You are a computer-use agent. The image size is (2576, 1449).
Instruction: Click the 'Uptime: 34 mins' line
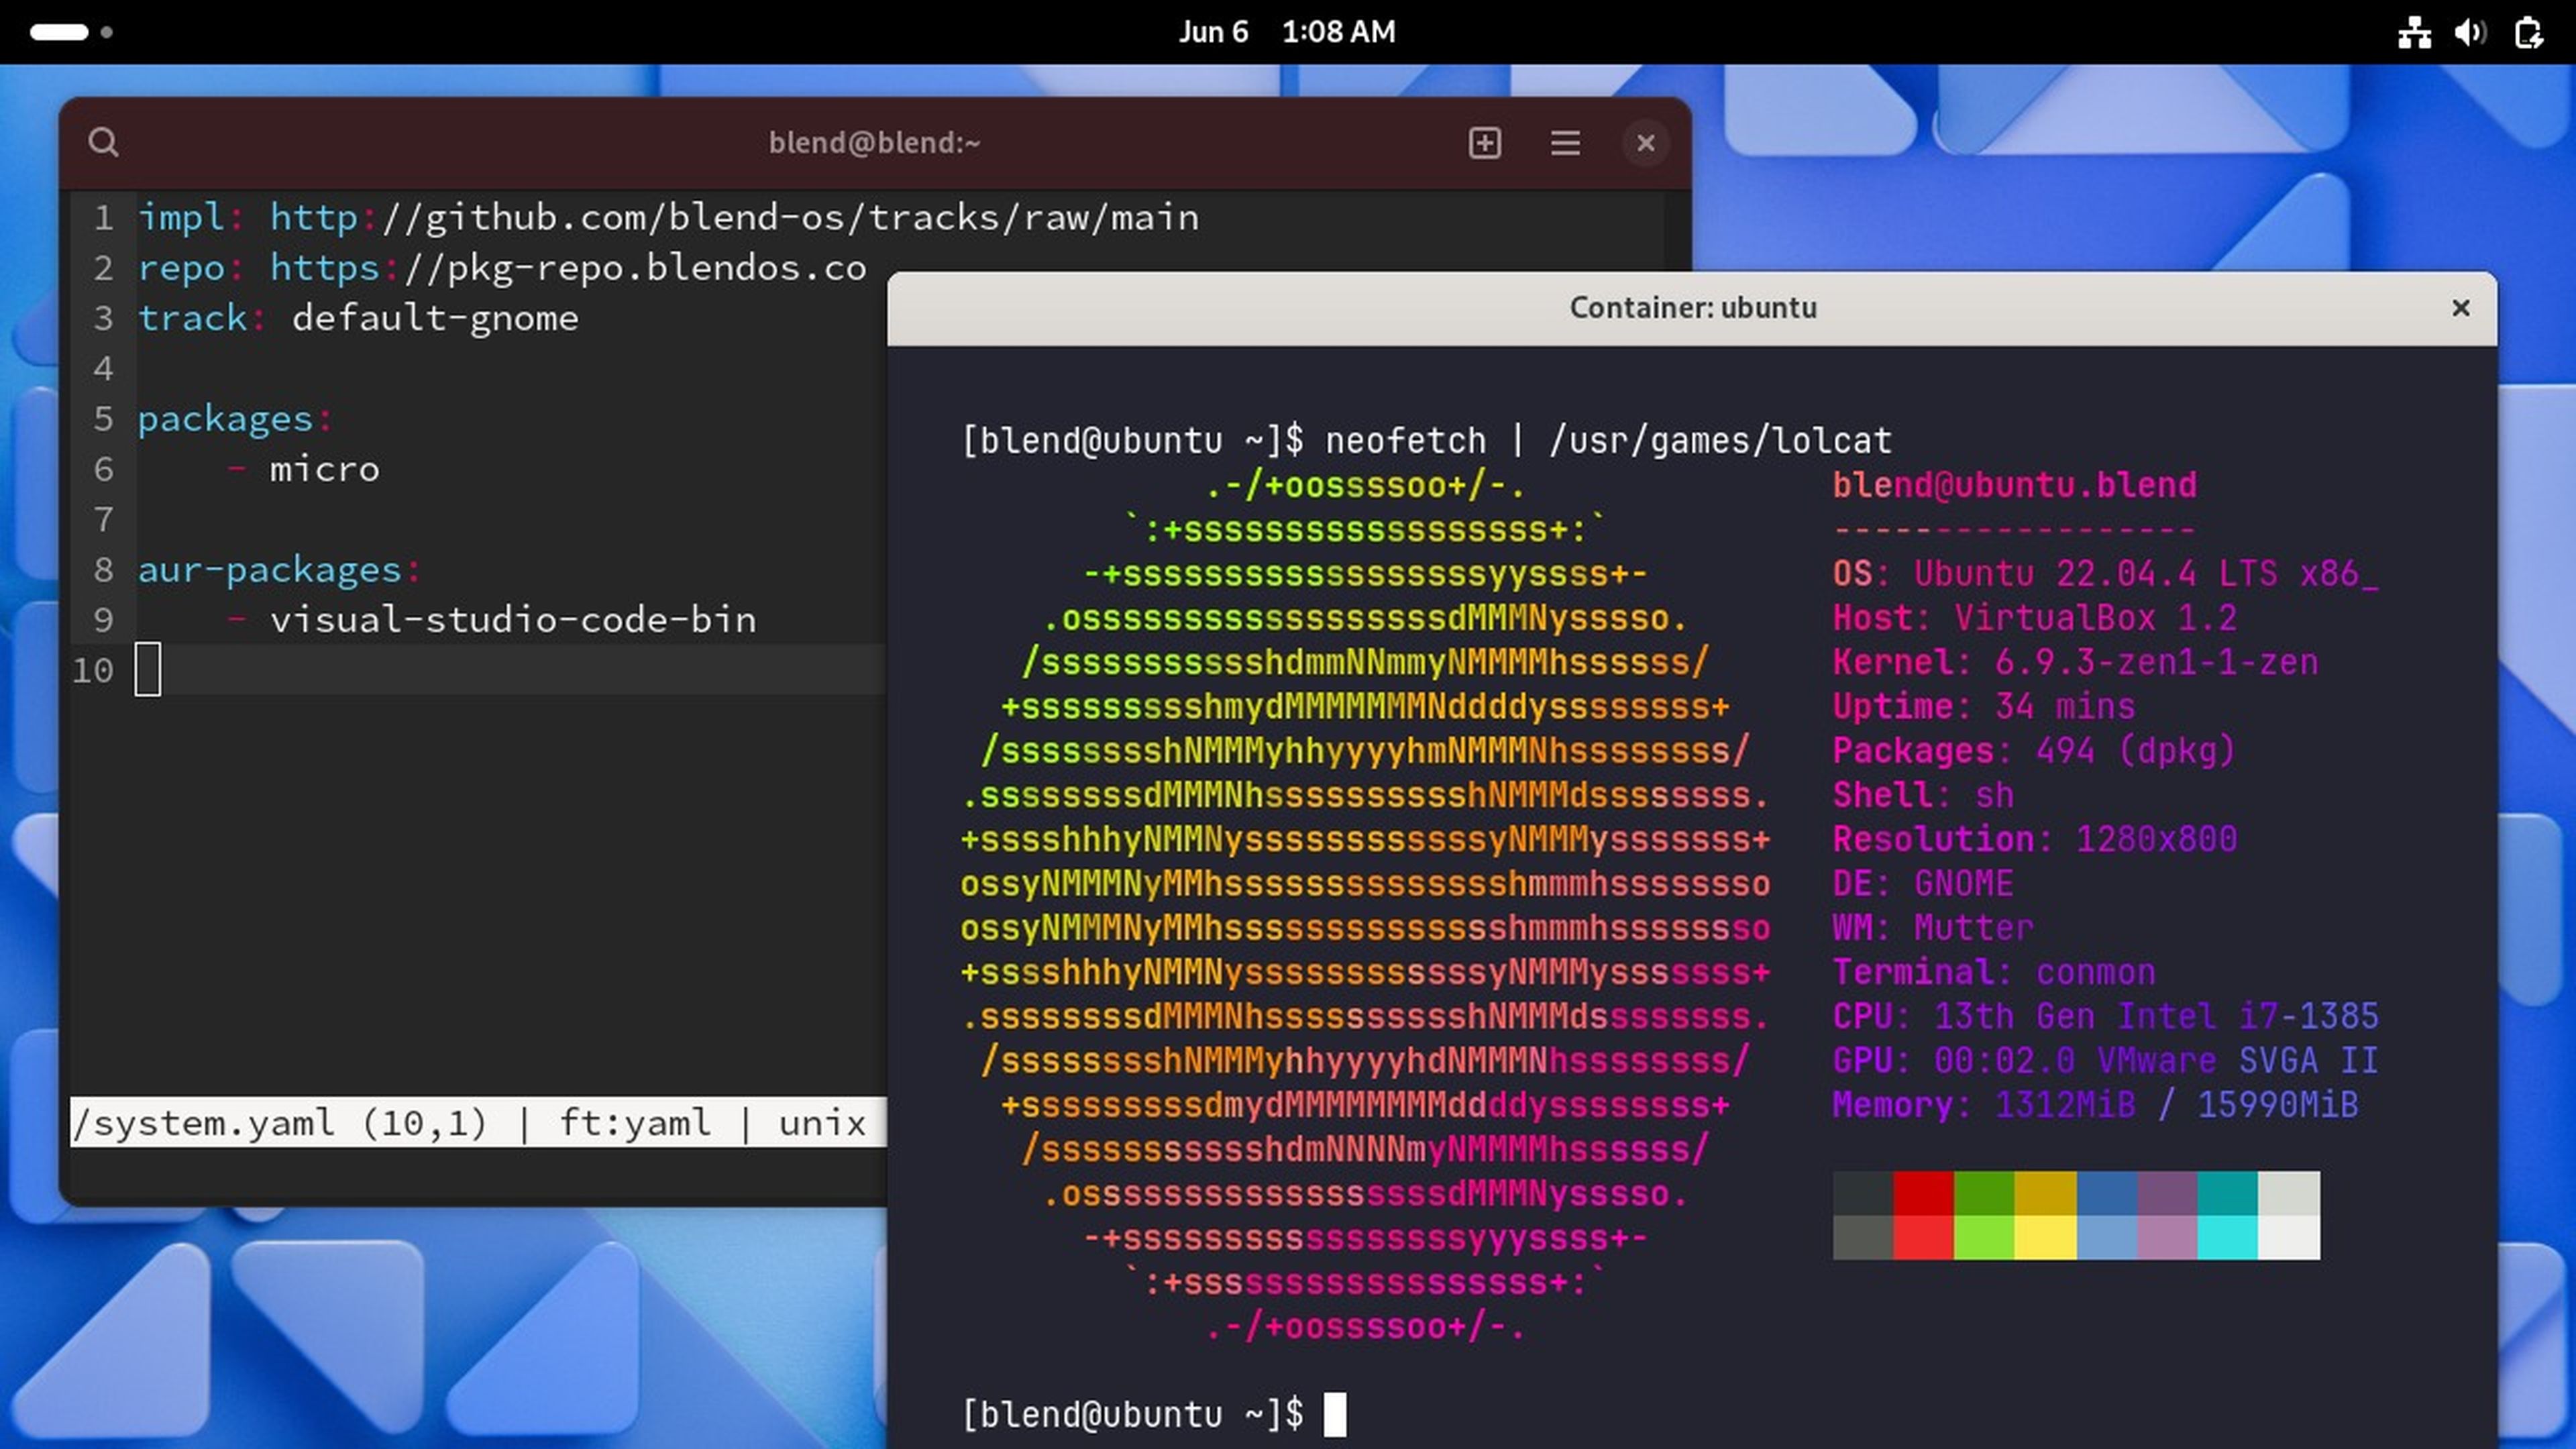coord(1984,707)
